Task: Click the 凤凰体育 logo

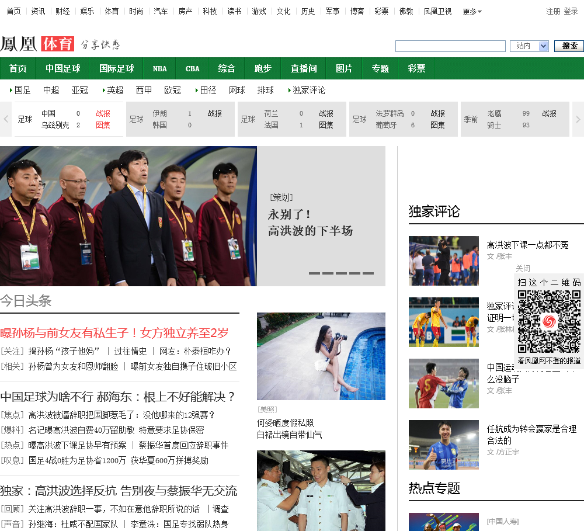Action: point(37,44)
